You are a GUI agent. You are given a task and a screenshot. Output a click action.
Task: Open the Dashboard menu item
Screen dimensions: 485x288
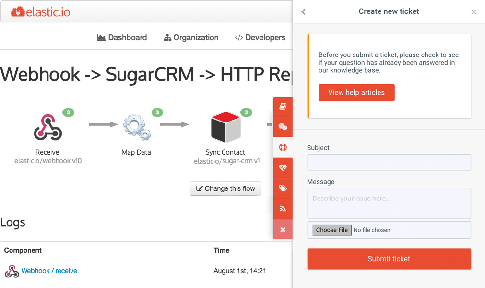click(122, 38)
